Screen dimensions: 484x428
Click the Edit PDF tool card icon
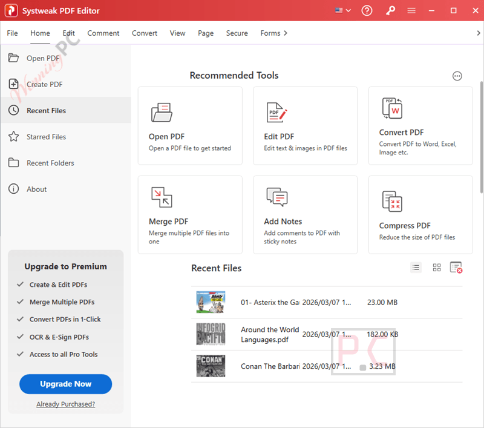click(x=276, y=113)
